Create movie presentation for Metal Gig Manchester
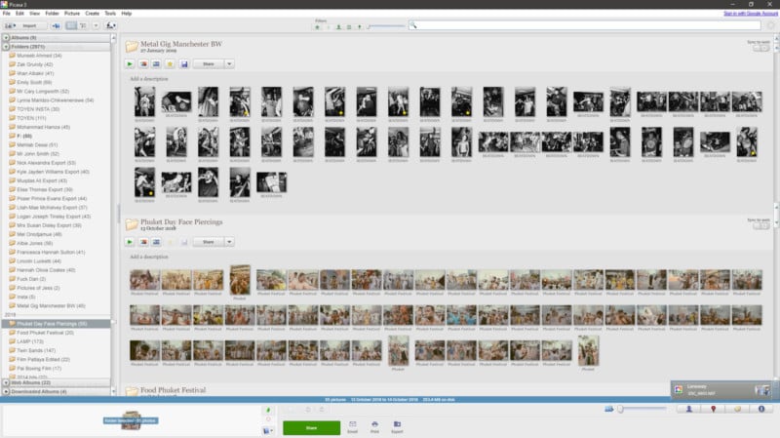Screen dimensions: 780x438 click(x=156, y=63)
